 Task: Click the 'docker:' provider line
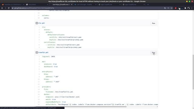click(x=47, y=94)
